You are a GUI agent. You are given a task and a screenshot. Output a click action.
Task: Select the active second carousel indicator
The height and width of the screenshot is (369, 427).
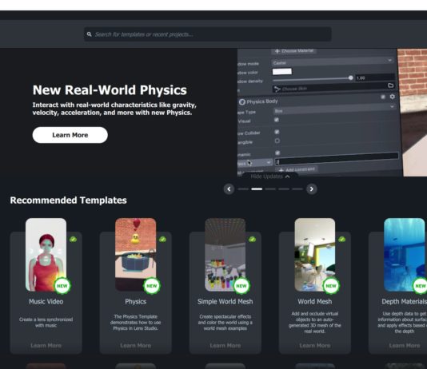click(257, 189)
